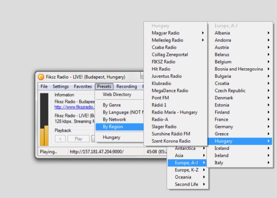Select By Genre in Presets menu
This screenshot has width=277, height=198.
click(119, 105)
